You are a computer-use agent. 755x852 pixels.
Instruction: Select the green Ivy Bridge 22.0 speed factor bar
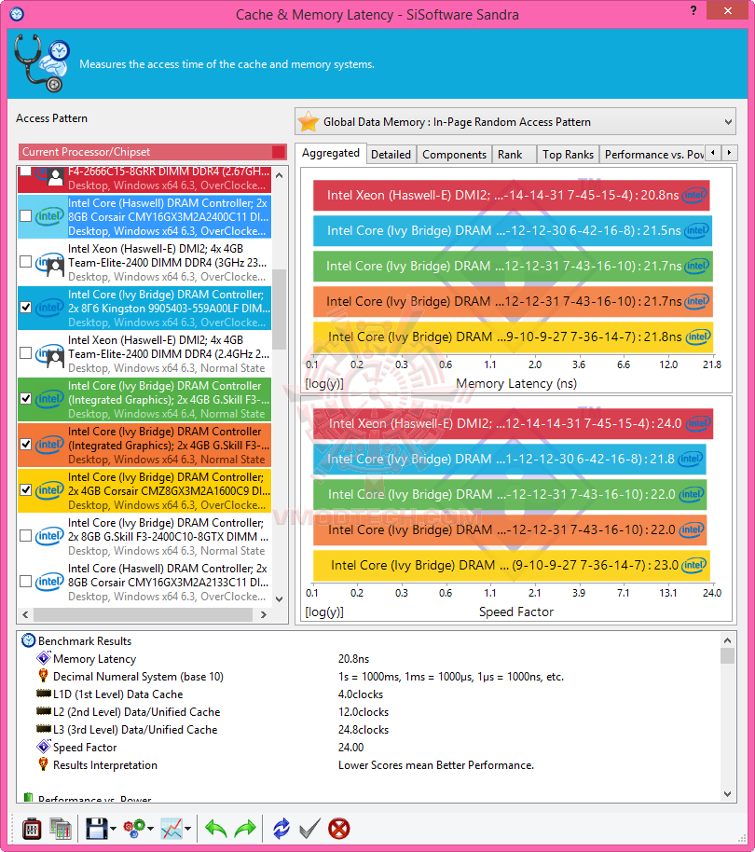point(510,494)
